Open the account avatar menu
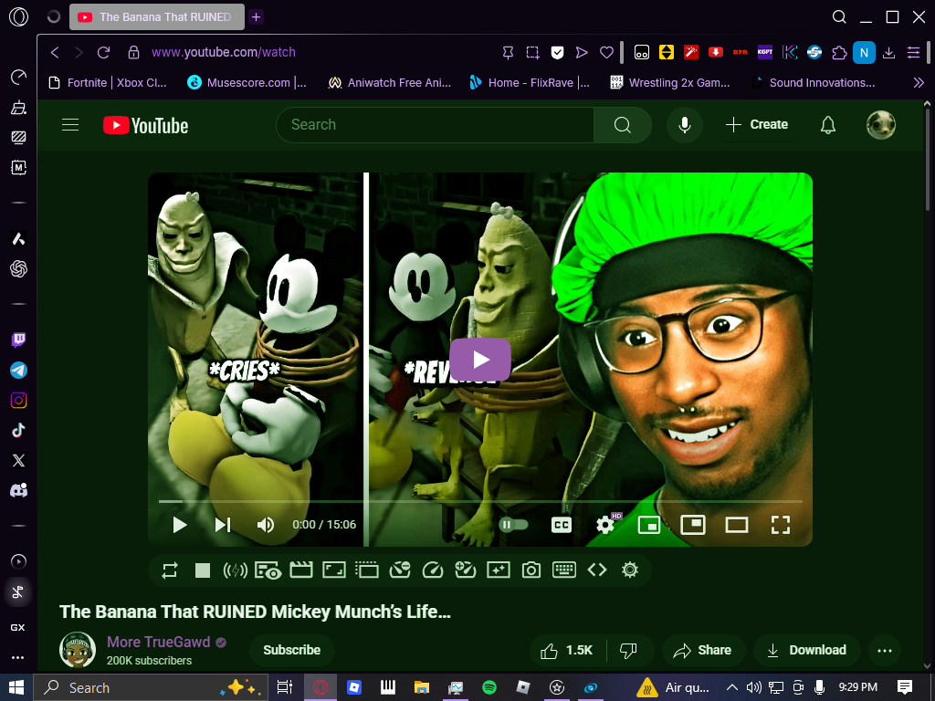 (881, 124)
